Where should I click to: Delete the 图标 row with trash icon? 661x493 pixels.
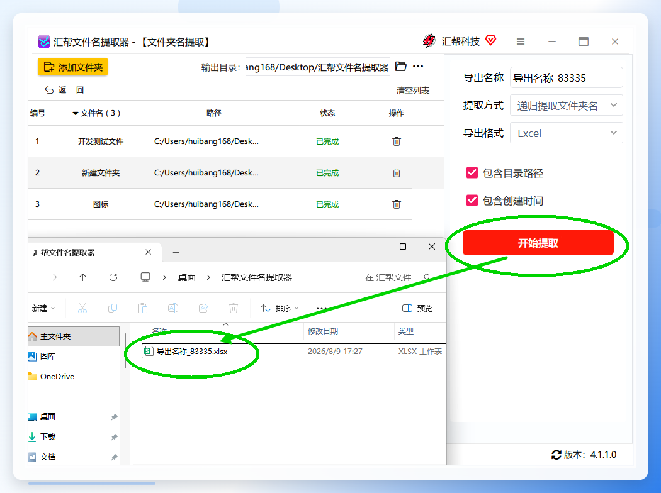click(x=396, y=204)
